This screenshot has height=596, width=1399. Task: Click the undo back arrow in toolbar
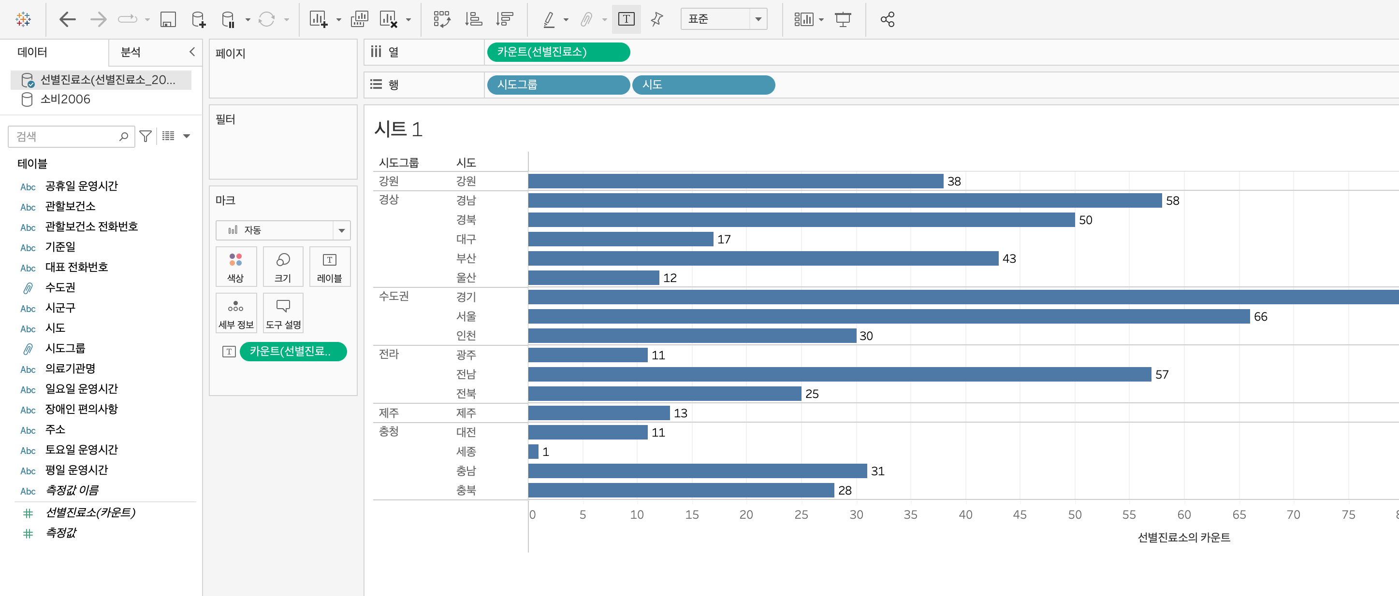tap(67, 19)
